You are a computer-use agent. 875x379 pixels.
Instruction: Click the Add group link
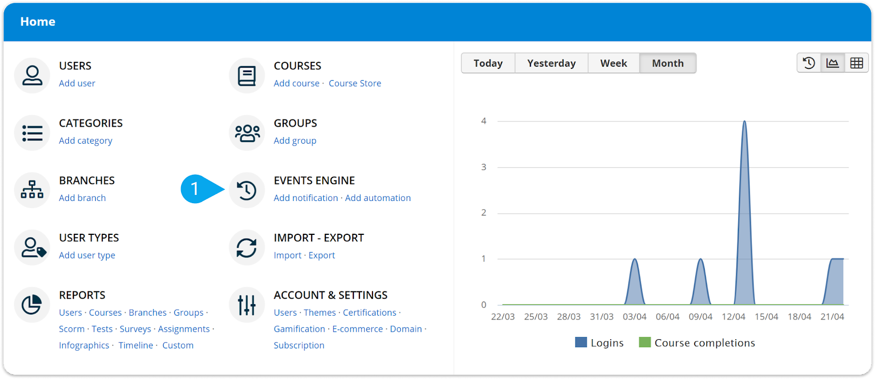295,140
